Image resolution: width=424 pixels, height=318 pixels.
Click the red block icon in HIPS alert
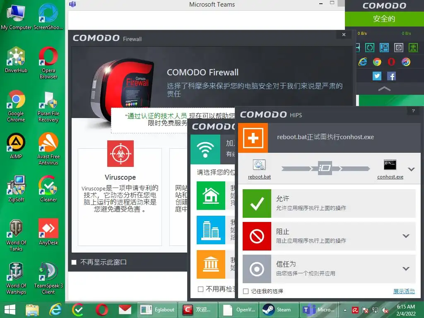coord(257,236)
